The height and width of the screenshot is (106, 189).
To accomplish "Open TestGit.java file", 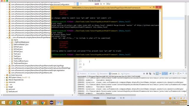I will 18,59.
